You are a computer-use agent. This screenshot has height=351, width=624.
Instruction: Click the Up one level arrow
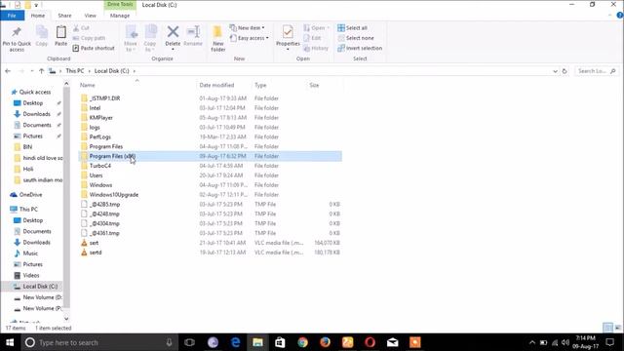pyautogui.click(x=41, y=71)
